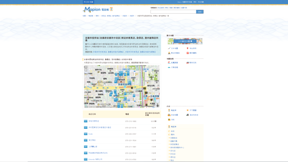Click the 美食 folder icon
The height and width of the screenshot is (162, 288).
169,131
